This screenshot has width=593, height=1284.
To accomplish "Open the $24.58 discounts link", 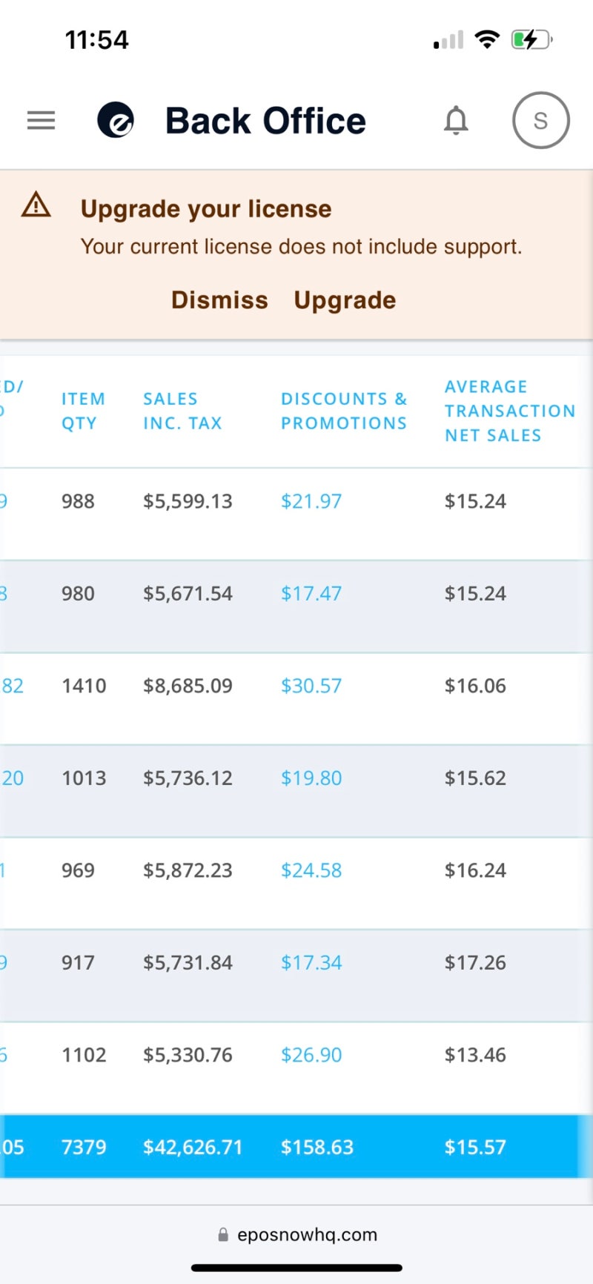I will pos(311,870).
